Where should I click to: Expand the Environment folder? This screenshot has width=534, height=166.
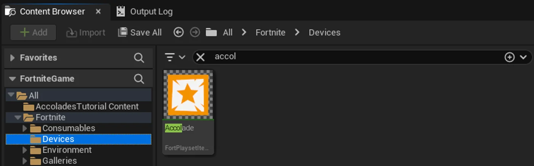[25, 150]
